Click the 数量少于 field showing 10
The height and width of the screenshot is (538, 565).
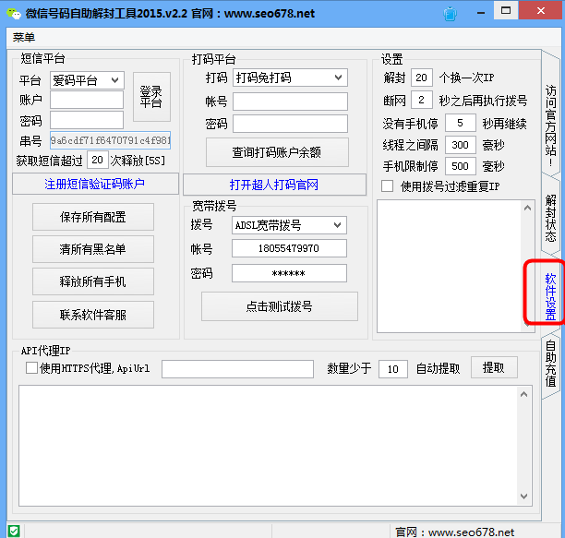[393, 369]
